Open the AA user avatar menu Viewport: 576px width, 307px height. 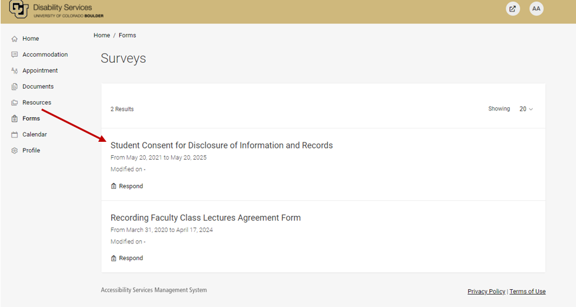pos(536,9)
